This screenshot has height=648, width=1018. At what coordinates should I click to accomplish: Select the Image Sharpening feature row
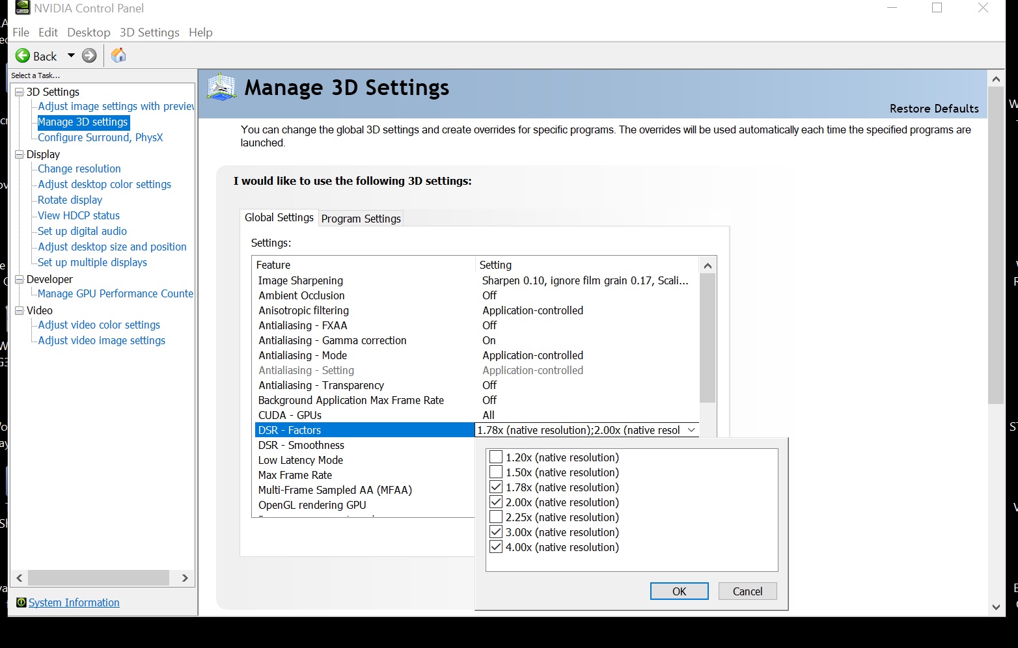coord(478,280)
